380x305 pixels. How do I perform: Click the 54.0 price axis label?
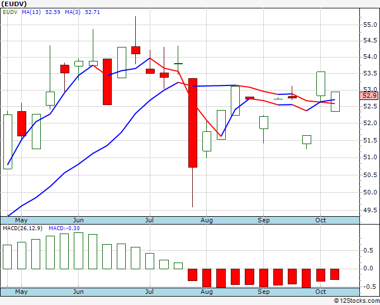[x=370, y=56]
